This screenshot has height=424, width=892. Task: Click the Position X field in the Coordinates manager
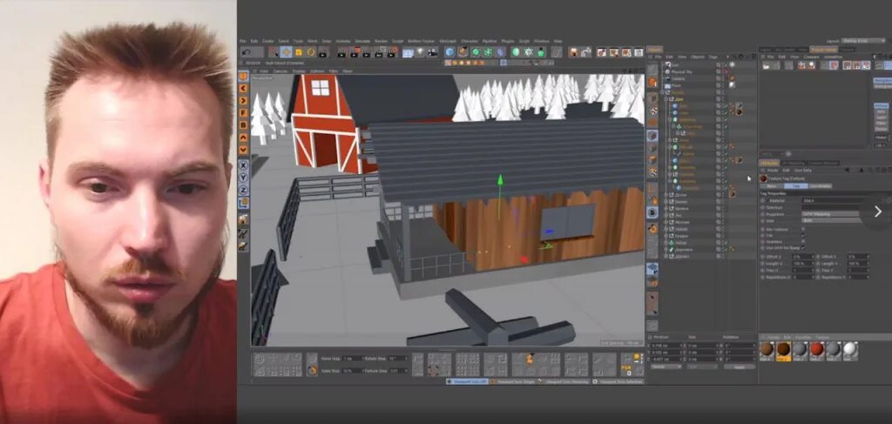click(666, 346)
